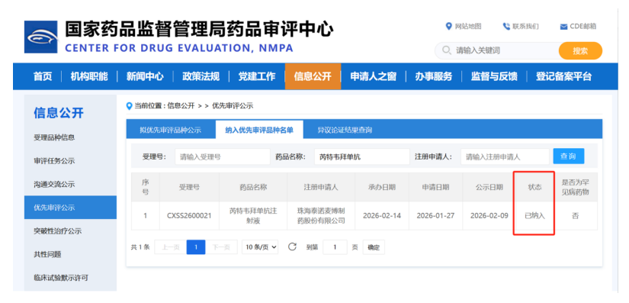The width and height of the screenshot is (629, 303).
Task: Click the 是否为罕见病药物 column header
Action: pyautogui.click(x=575, y=187)
